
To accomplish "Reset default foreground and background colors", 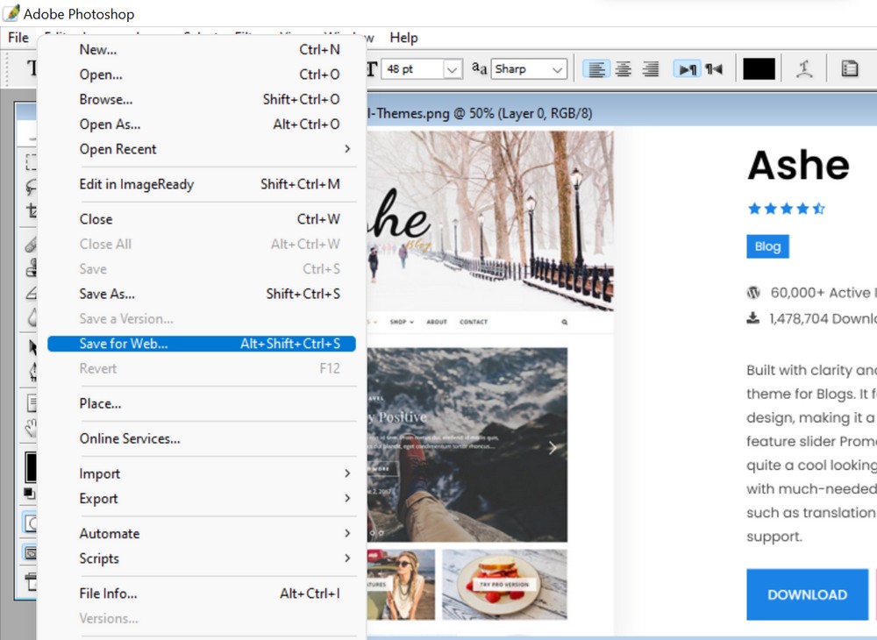I will (x=29, y=493).
